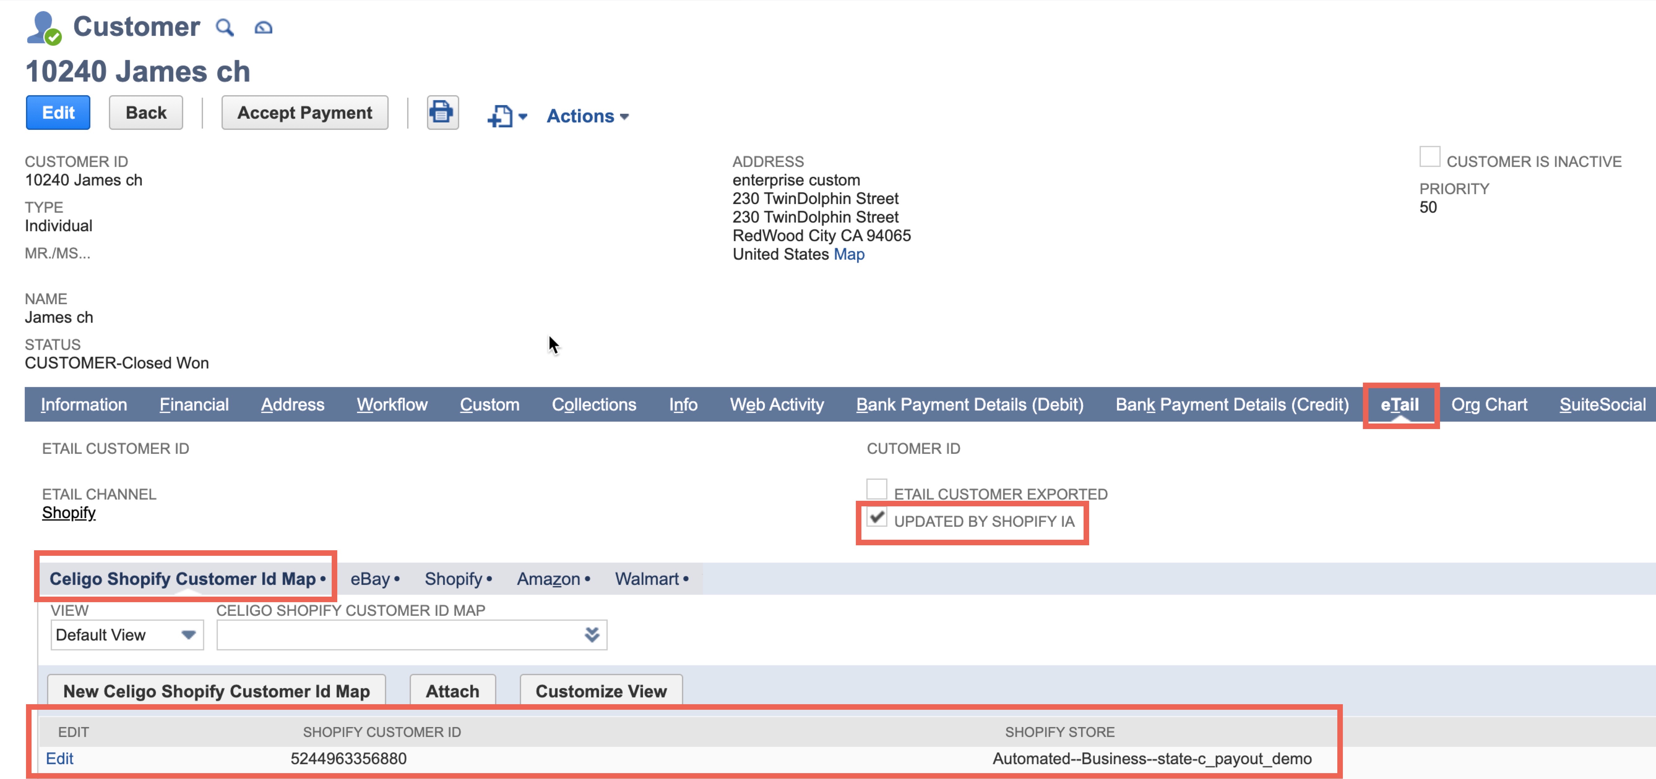Image resolution: width=1656 pixels, height=779 pixels.
Task: Open the Org Chart tab
Action: tap(1489, 405)
